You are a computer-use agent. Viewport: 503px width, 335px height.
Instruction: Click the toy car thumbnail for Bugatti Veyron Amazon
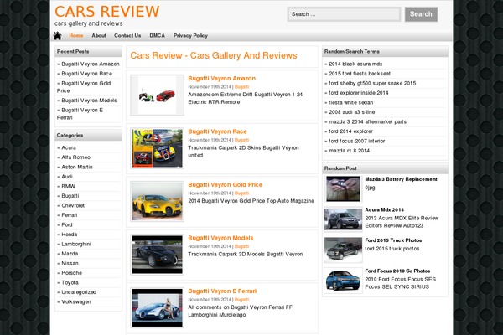[x=158, y=95]
